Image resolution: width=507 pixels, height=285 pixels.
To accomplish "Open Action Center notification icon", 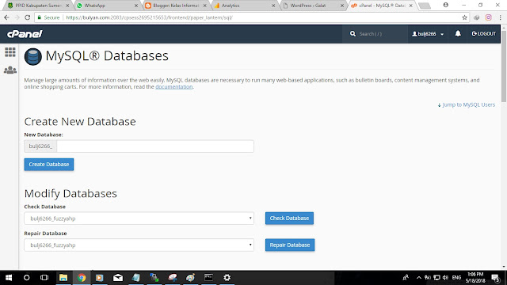I will (495, 278).
